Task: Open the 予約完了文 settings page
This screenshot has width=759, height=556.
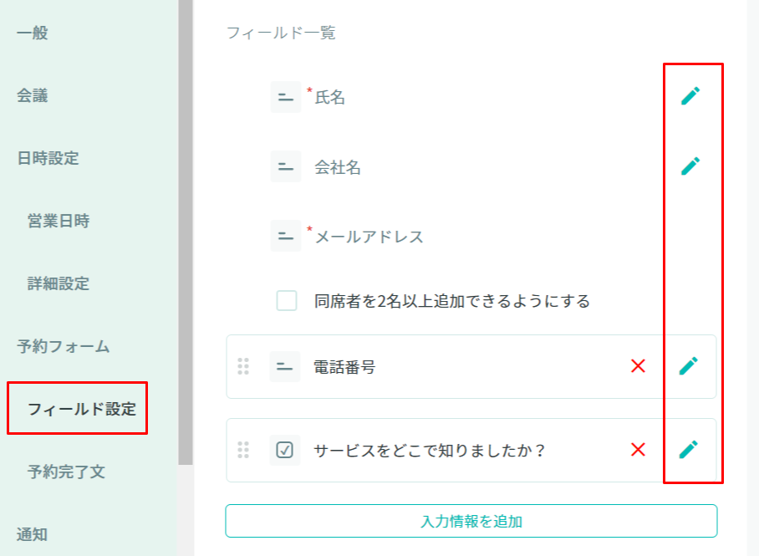Action: coord(66,472)
